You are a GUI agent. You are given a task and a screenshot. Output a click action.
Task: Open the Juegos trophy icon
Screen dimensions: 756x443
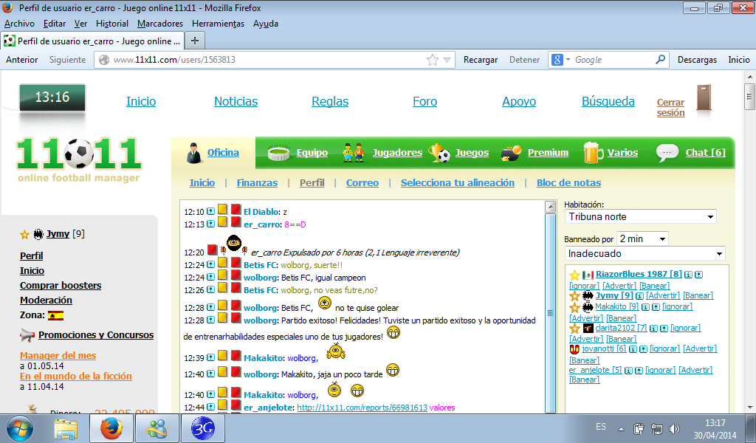tap(441, 153)
